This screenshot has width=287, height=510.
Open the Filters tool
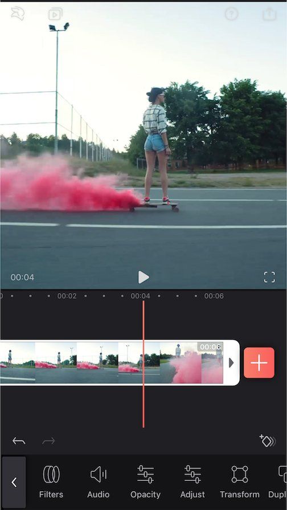pyautogui.click(x=51, y=482)
